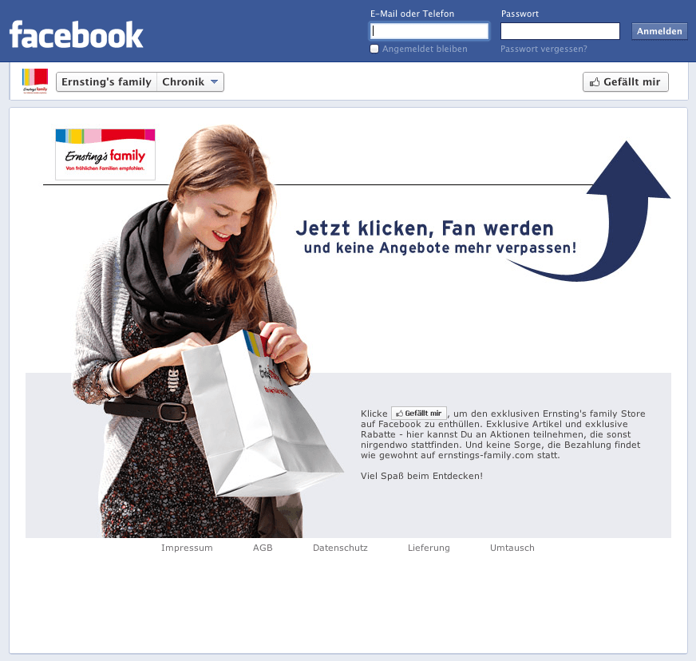
Task: Click the Gefällt mir page button
Action: tap(626, 82)
